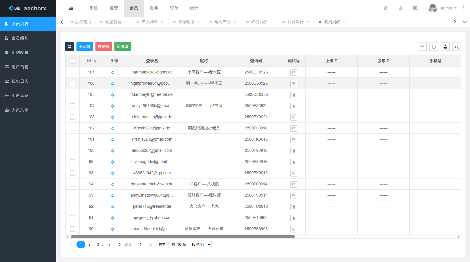Switch to the 财务 top menu
Viewport: 470px width, 262px height.
(x=154, y=8)
